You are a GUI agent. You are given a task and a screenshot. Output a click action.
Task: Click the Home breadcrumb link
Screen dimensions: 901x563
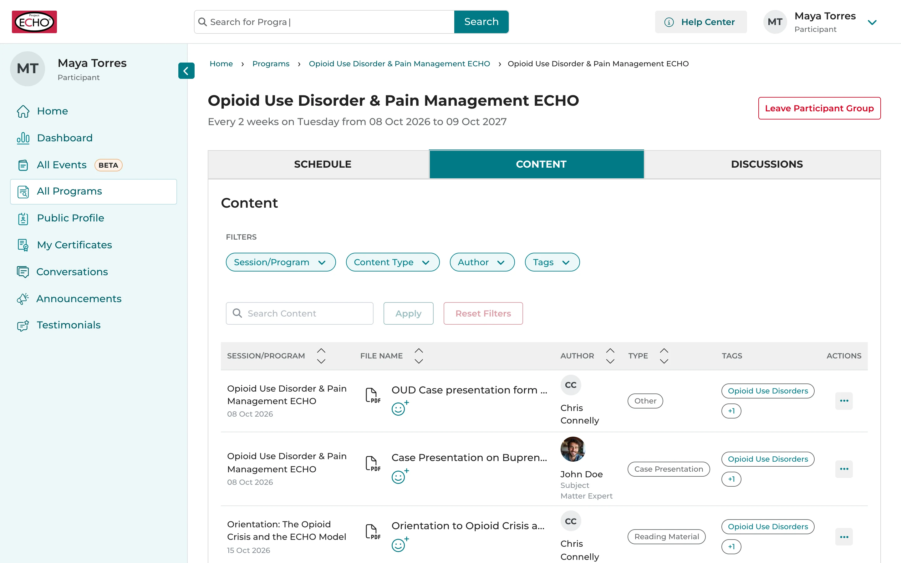(x=221, y=64)
